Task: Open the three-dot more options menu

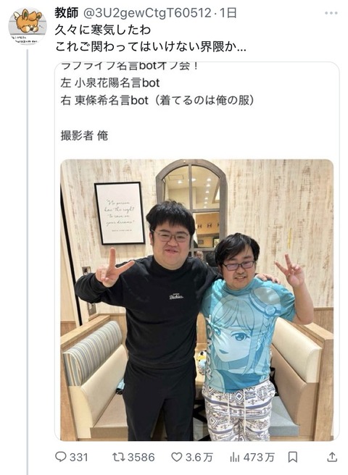Action: 331,13
